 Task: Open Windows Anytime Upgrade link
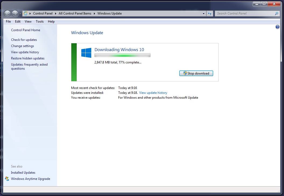(x=30, y=179)
